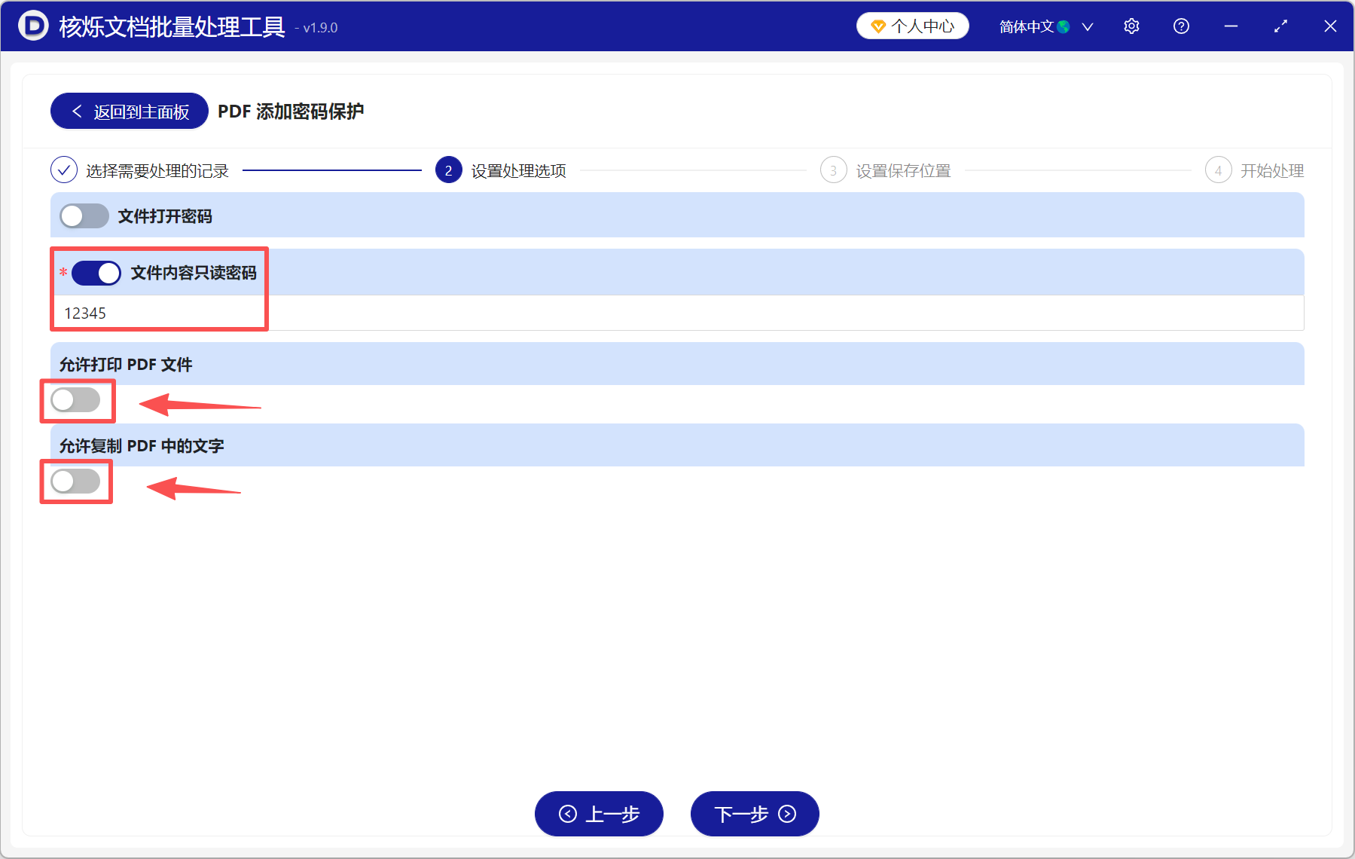Click the back arrow on 返回到主面板 button
Screen dimensions: 1355x859
pyautogui.click(x=76, y=110)
